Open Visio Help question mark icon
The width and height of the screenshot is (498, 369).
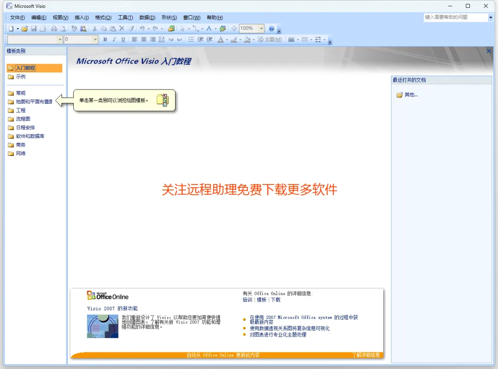click(272, 29)
